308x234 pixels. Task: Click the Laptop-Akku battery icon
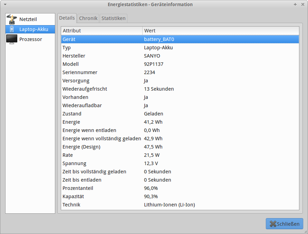[x=12, y=29]
